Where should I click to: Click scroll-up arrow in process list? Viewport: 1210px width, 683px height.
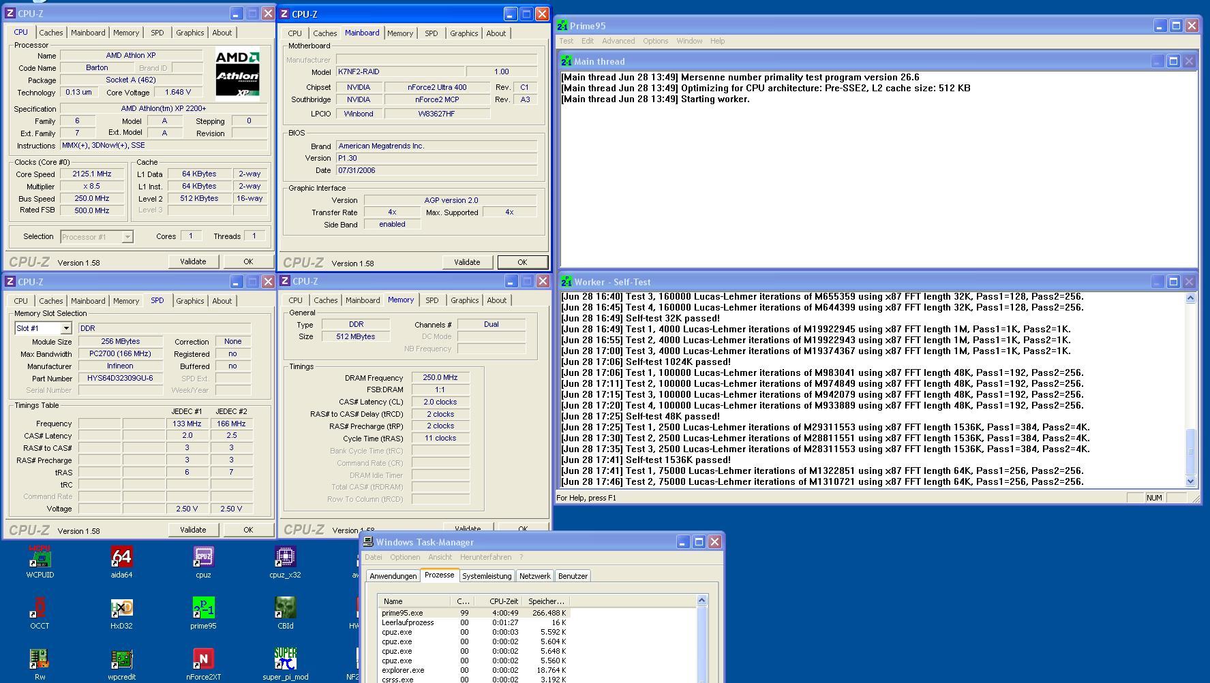pyautogui.click(x=701, y=600)
